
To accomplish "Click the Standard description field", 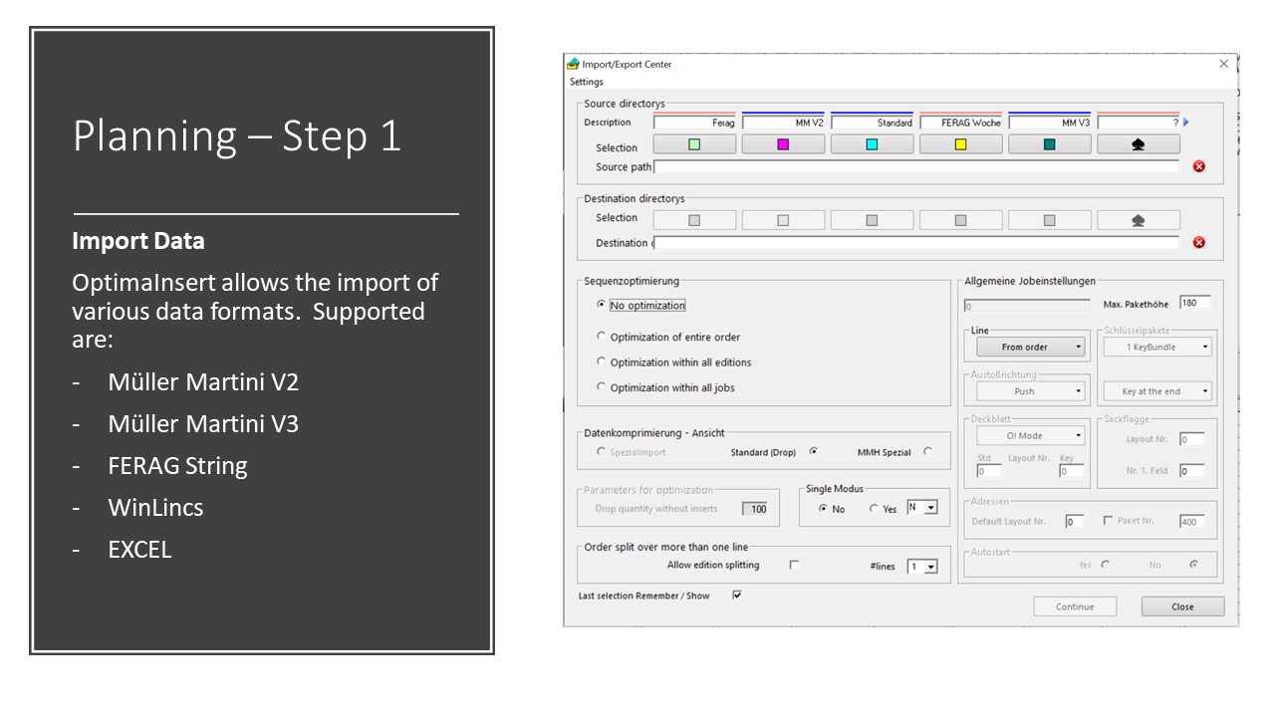I will [x=872, y=122].
